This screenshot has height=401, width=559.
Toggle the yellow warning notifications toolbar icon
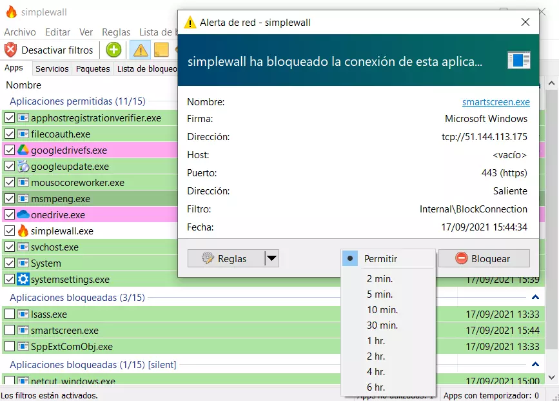click(141, 50)
